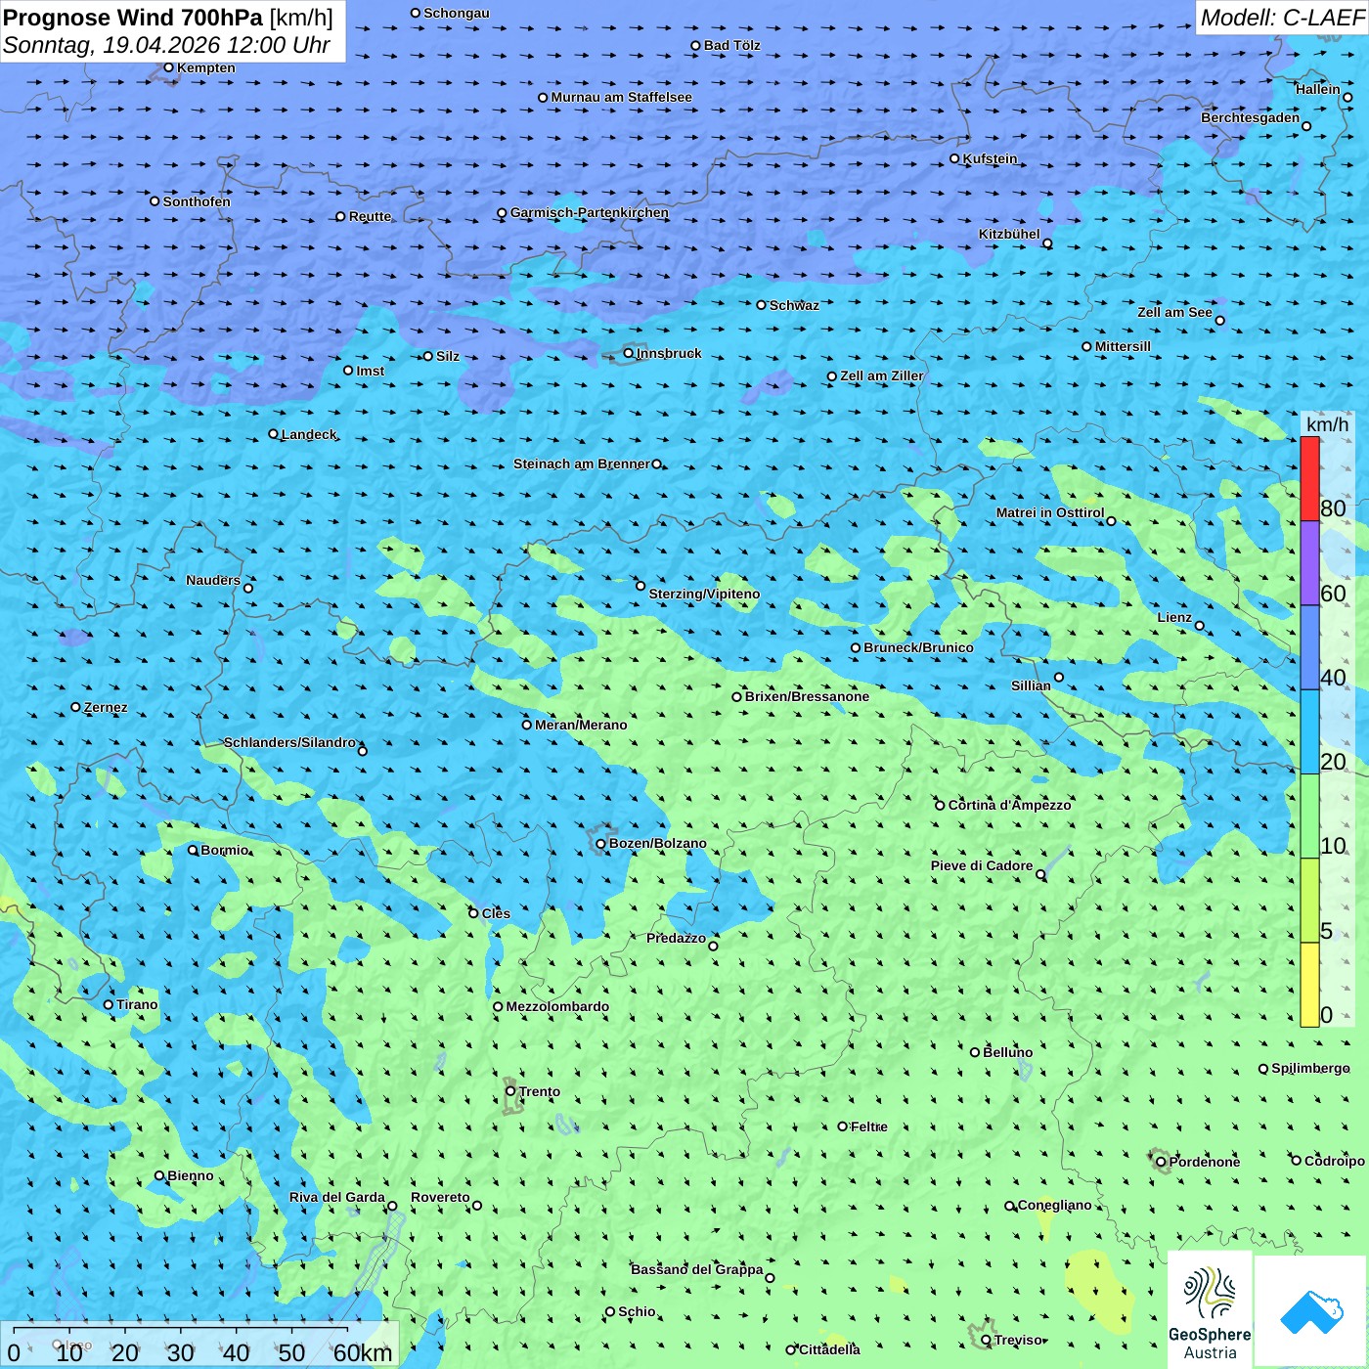Click the 'Schio' label
The image size is (1369, 1369).
(638, 1311)
